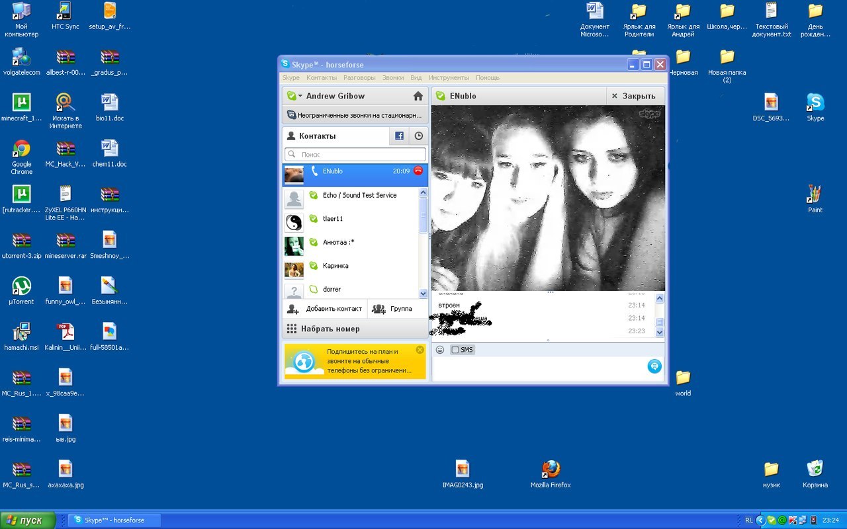
Task: Open the Skype Home icon
Action: pyautogui.click(x=418, y=96)
